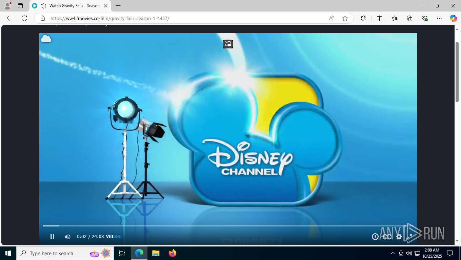The width and height of the screenshot is (461, 260).
Task: Open the Copilot sidebar
Action: (454, 18)
